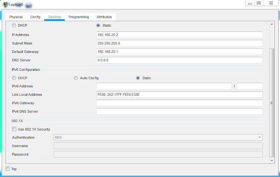This screenshot has height=177, width=280.
Task: Choose IPv6 Static radio button
Action: (x=138, y=78)
